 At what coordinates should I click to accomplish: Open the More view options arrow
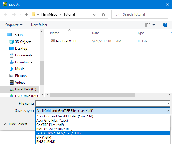154,25
